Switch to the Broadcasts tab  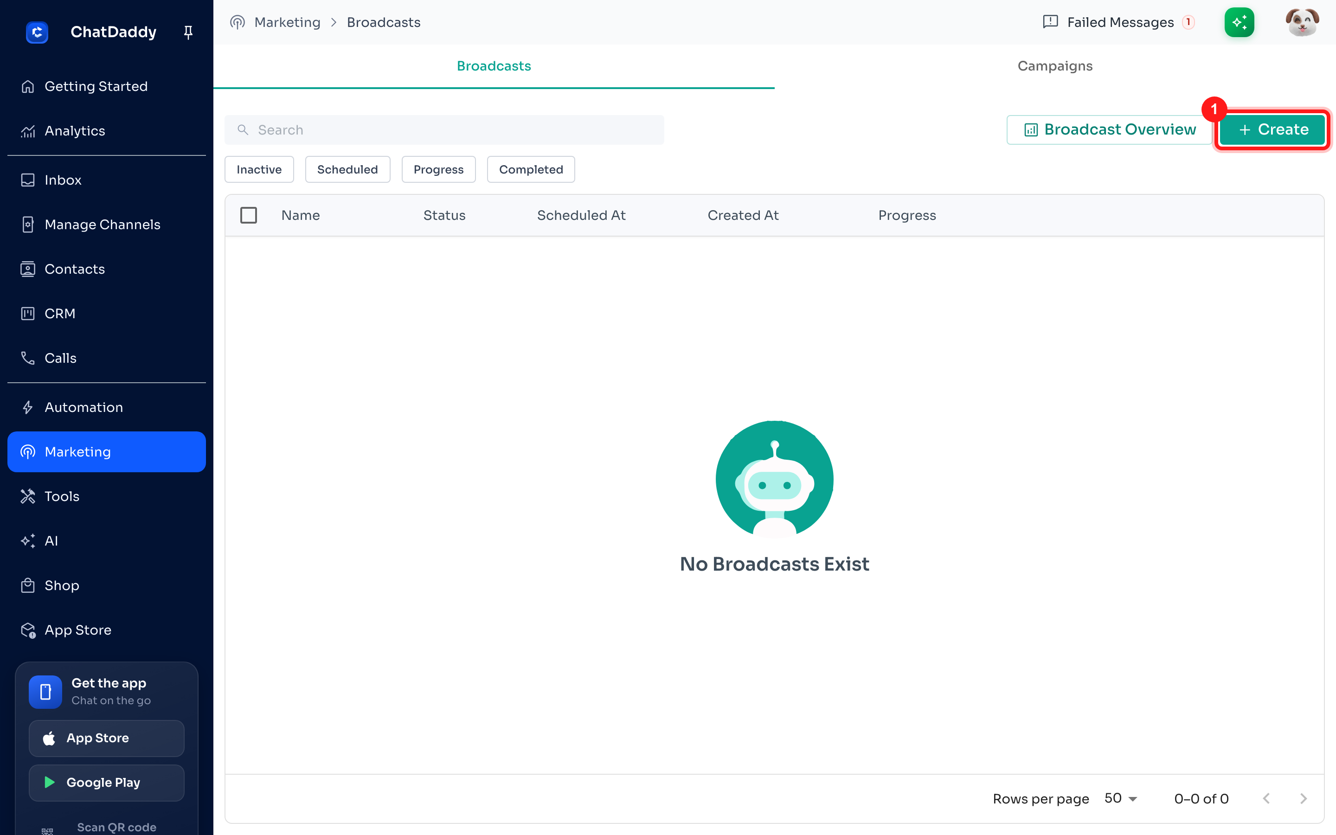point(494,66)
